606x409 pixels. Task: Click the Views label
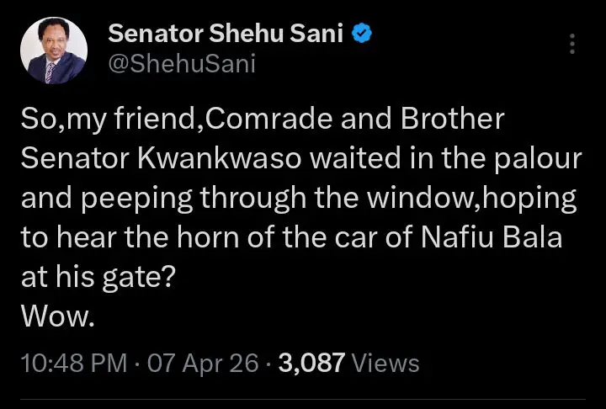[385, 363]
